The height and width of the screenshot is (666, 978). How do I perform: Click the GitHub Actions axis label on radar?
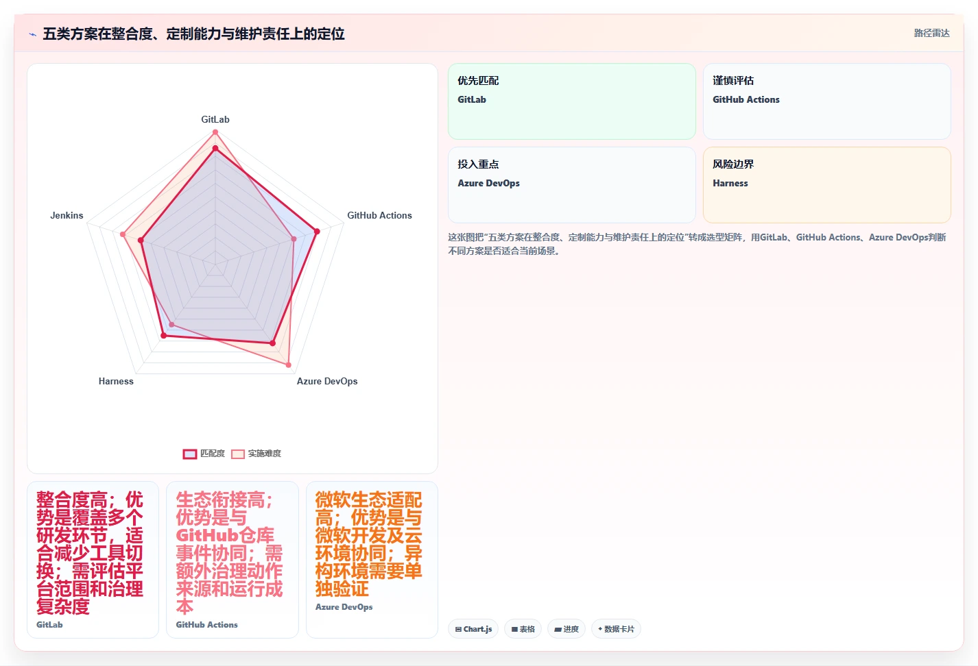coord(379,215)
